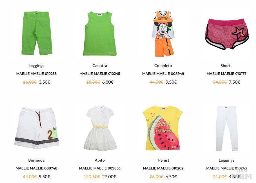The width and height of the screenshot is (256, 183).
Task: Click the Bermuda category label
Action: click(36, 160)
